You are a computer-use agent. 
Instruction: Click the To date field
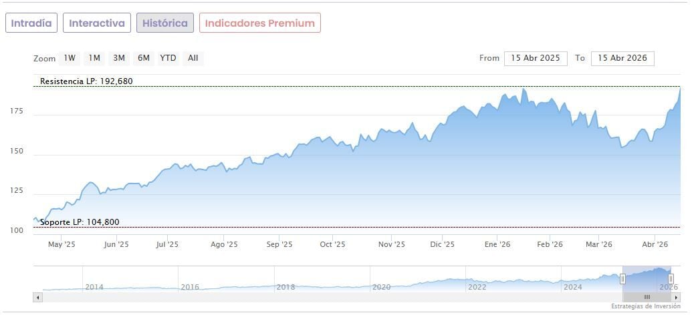pyautogui.click(x=622, y=58)
